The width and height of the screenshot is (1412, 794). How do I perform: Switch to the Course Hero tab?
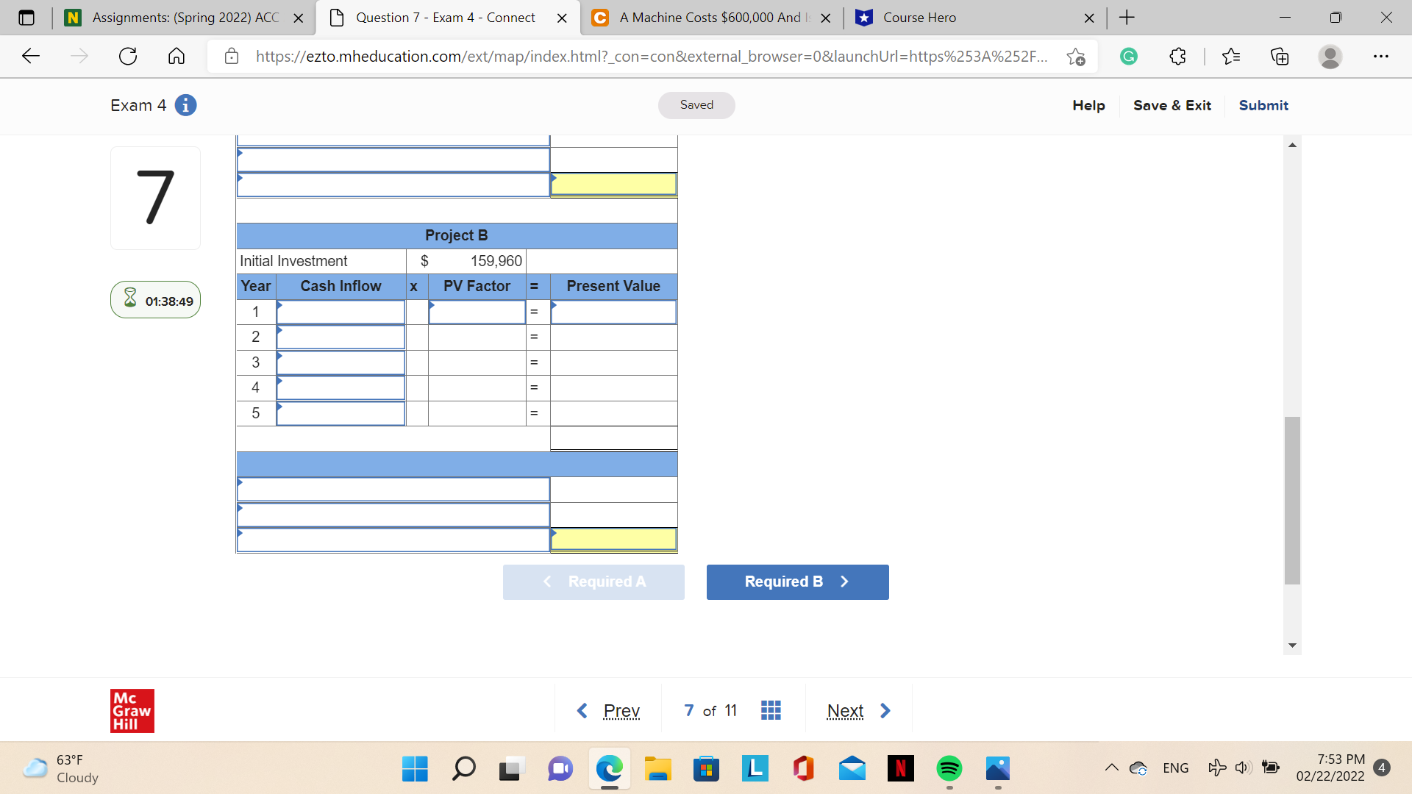[x=941, y=18]
